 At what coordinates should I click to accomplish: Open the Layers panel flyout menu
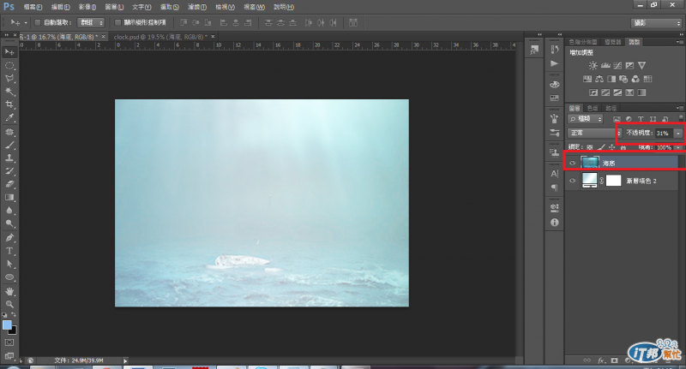[679, 108]
